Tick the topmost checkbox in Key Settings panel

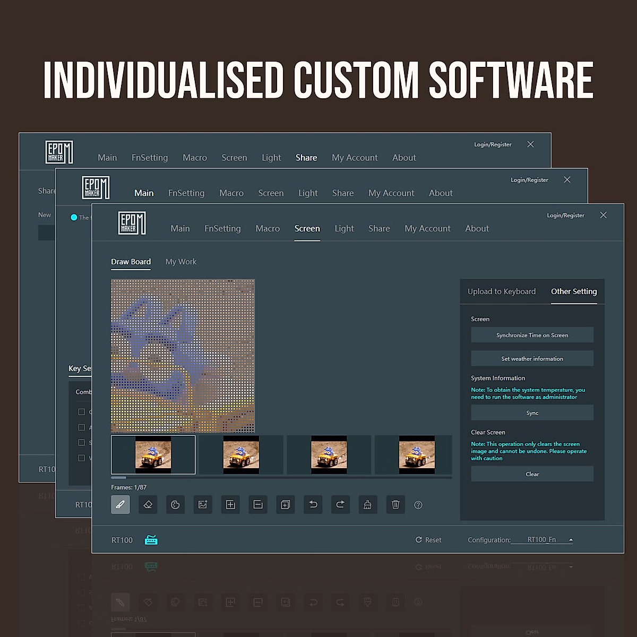(x=81, y=412)
